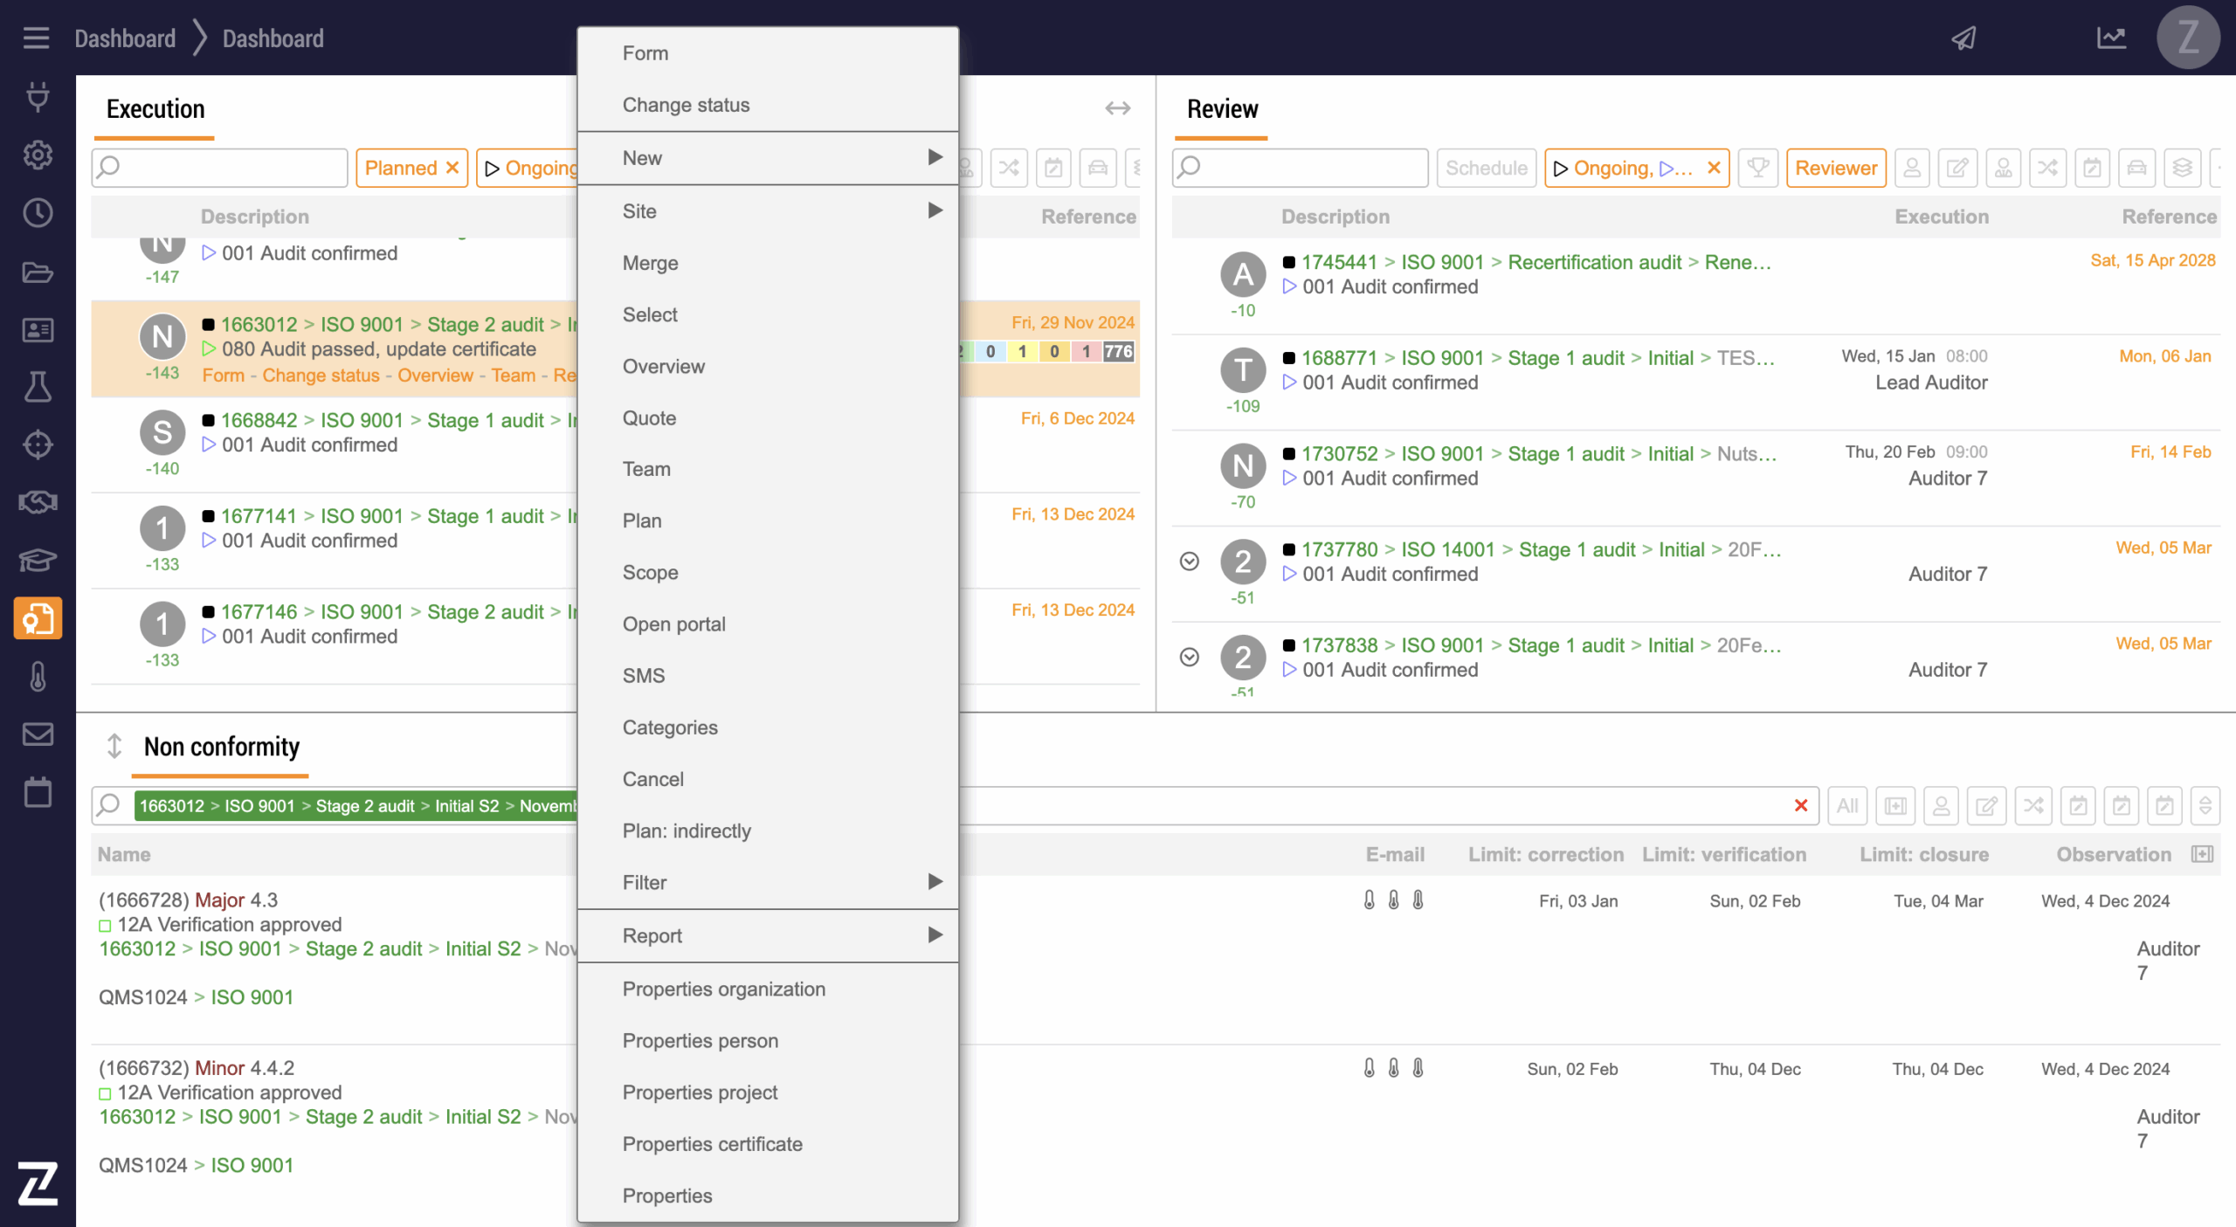2236x1227 pixels.
Task: Toggle the Schedule filter button
Action: tap(1486, 168)
